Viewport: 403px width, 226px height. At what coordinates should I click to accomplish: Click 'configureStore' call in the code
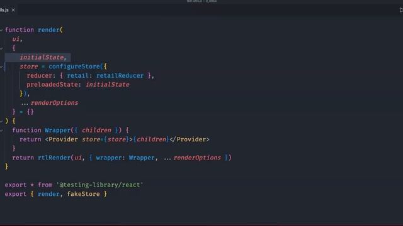[x=74, y=67]
